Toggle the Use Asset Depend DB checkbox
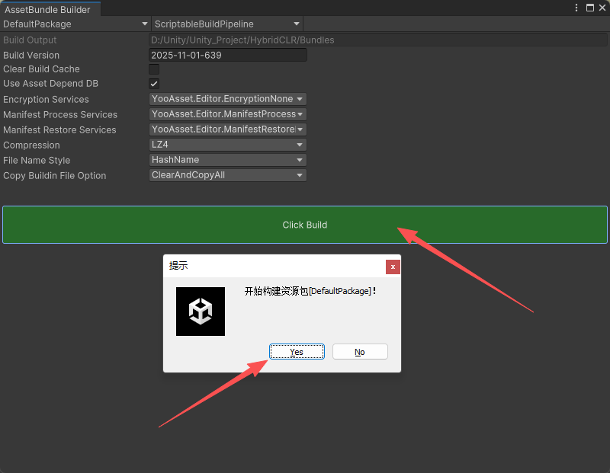The image size is (610, 473). coord(154,84)
